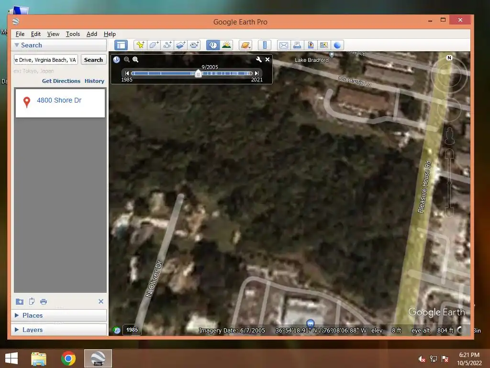Select the Add Polygon tool
The image size is (490, 368).
click(154, 45)
